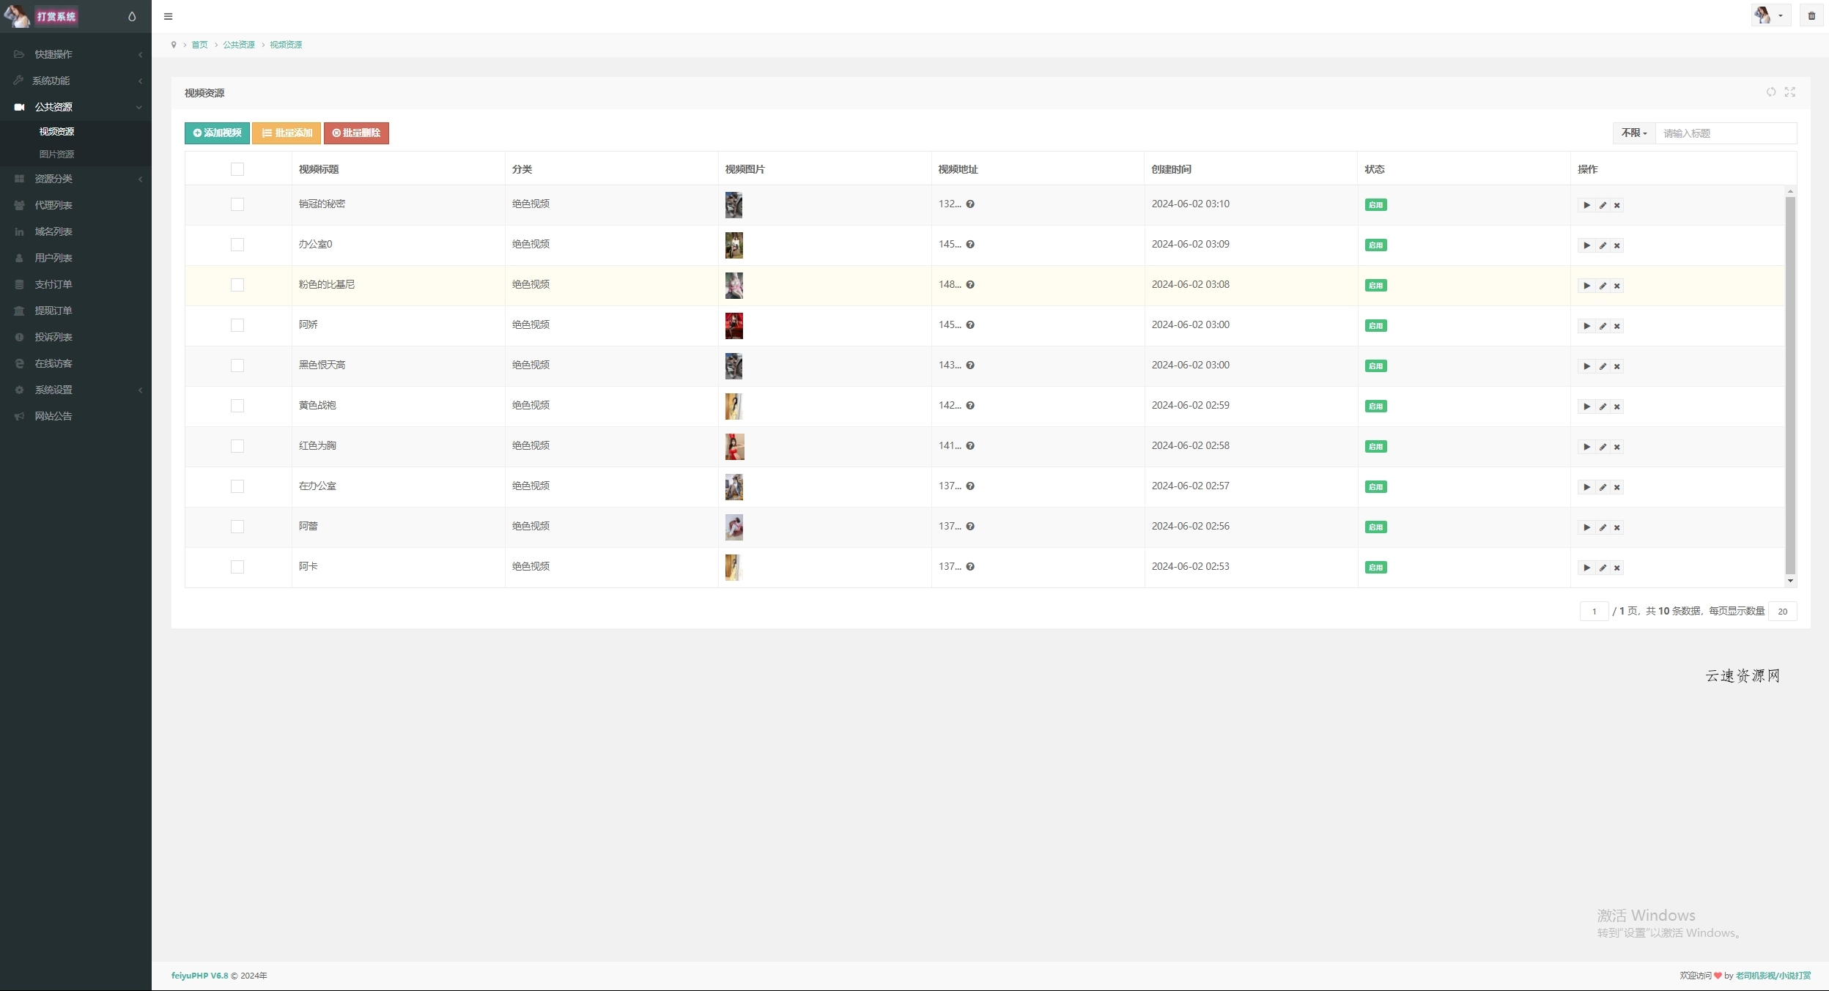
Task: Click the help icon next to 148...
Action: point(970,285)
